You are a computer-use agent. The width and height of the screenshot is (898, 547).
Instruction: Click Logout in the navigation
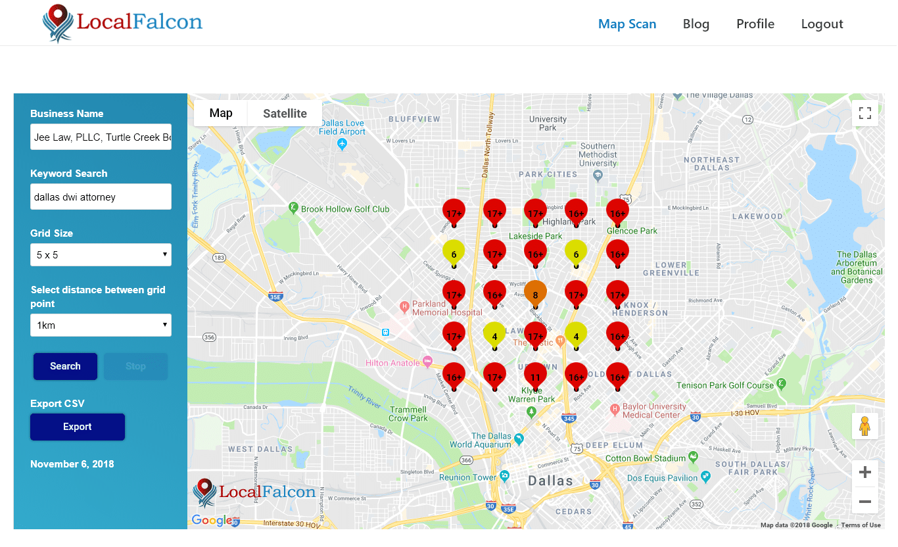(822, 24)
